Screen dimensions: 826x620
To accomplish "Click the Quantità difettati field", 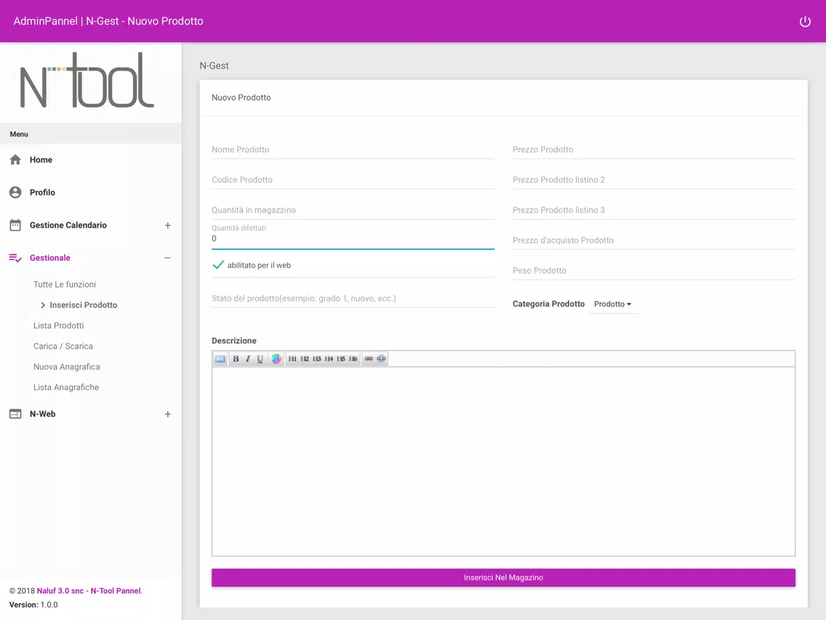I will pyautogui.click(x=353, y=238).
